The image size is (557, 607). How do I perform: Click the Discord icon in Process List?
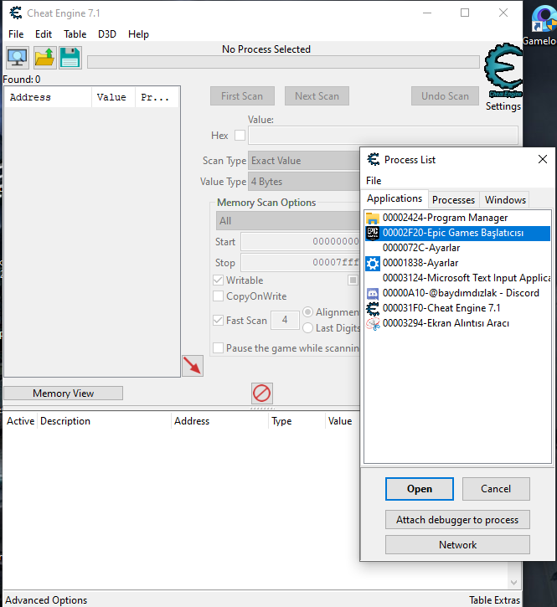(373, 293)
